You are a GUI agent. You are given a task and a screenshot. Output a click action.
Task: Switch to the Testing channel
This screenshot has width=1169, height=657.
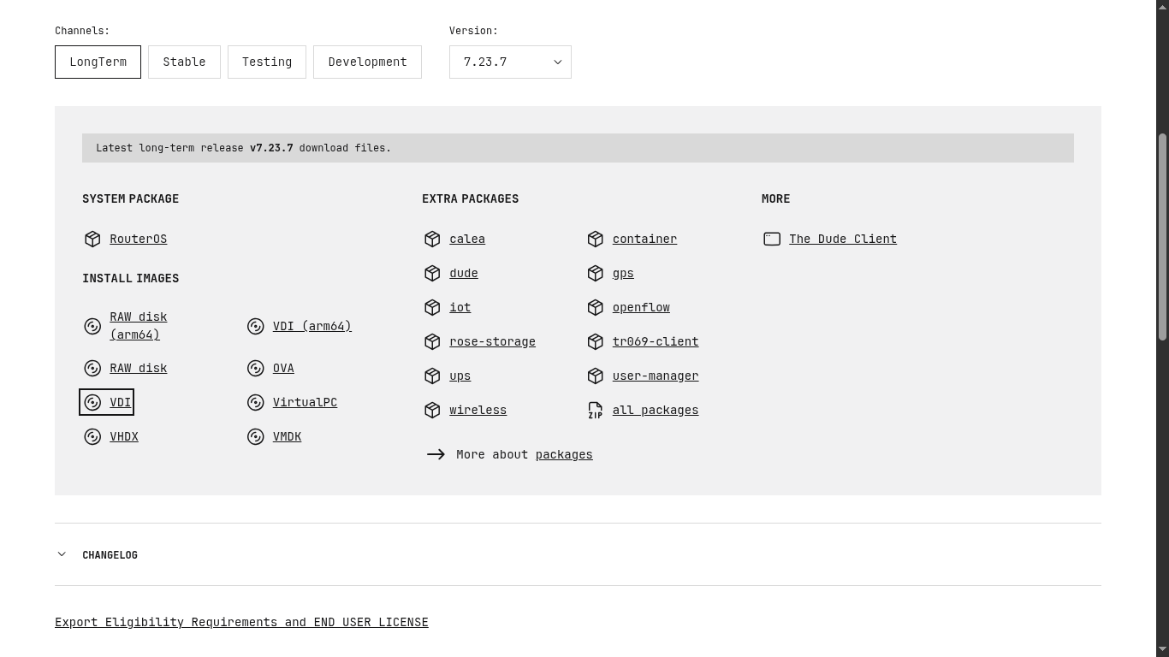pyautogui.click(x=267, y=62)
